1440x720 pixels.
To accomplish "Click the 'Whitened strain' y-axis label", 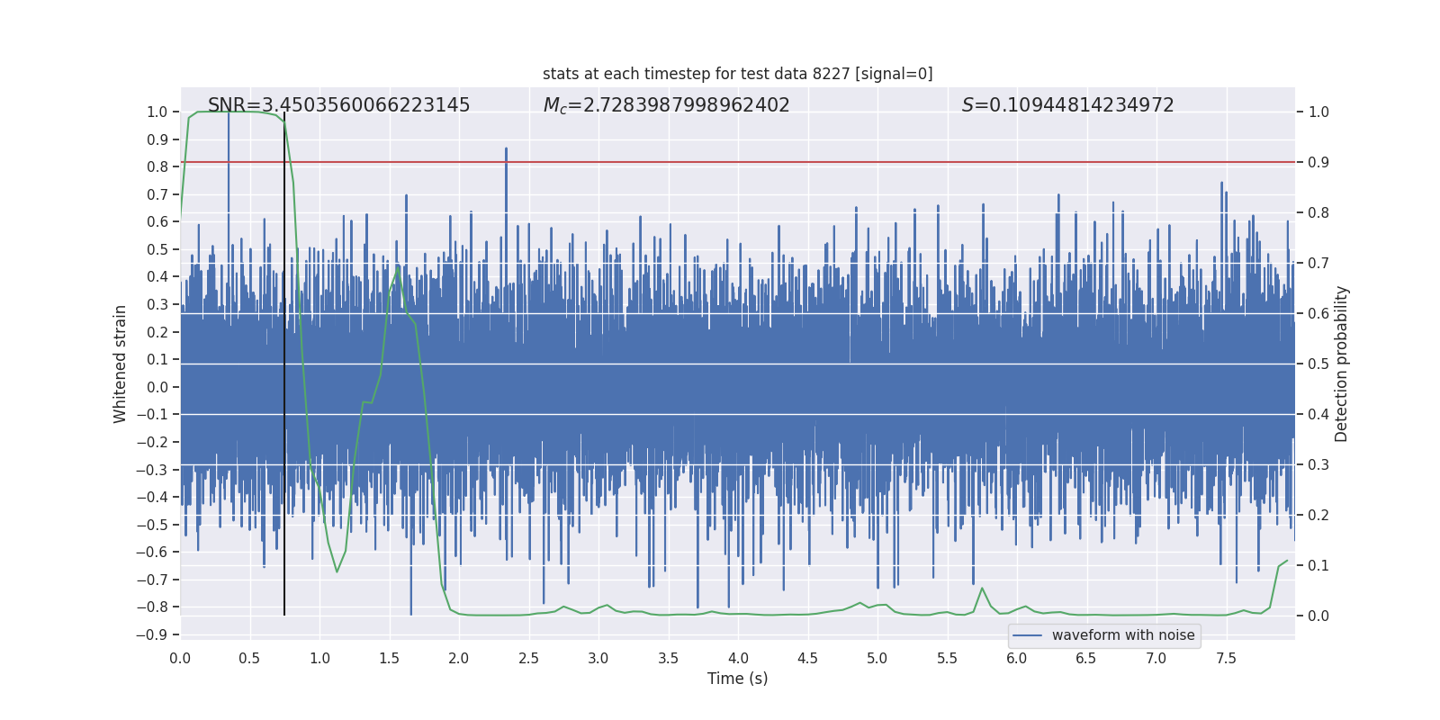I will coord(121,364).
